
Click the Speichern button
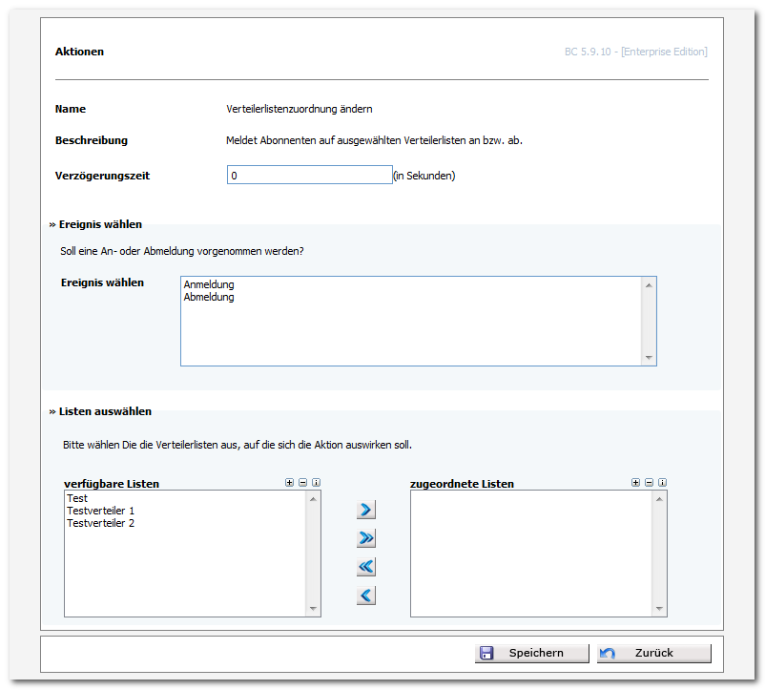click(532, 653)
